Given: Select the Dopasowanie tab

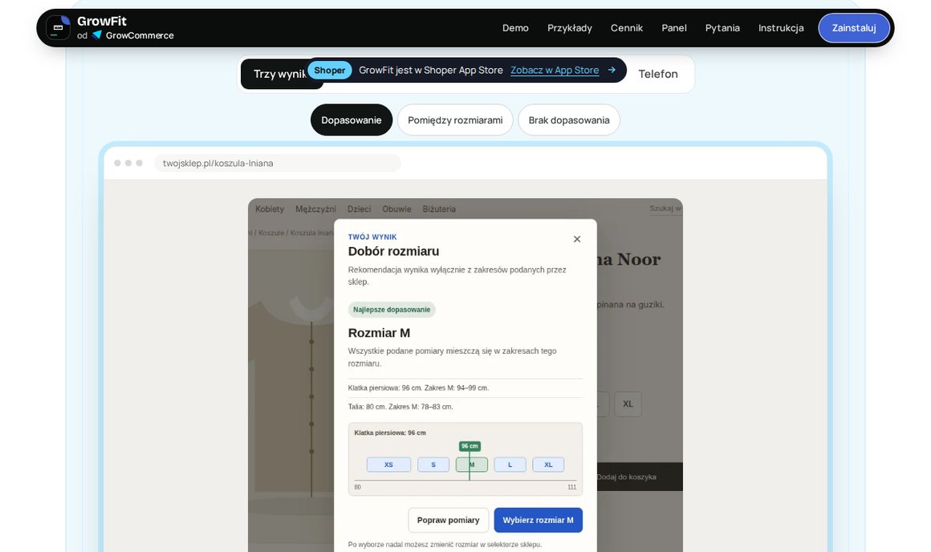Looking at the screenshot, I should [x=351, y=120].
